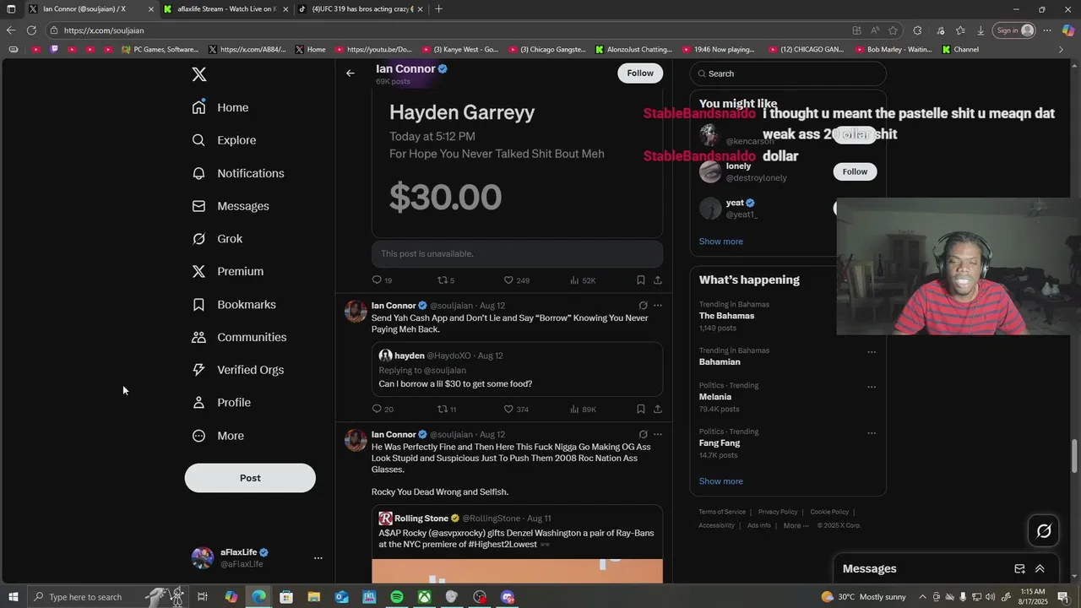Open the Terms of Service link
The width and height of the screenshot is (1081, 608).
click(x=722, y=512)
